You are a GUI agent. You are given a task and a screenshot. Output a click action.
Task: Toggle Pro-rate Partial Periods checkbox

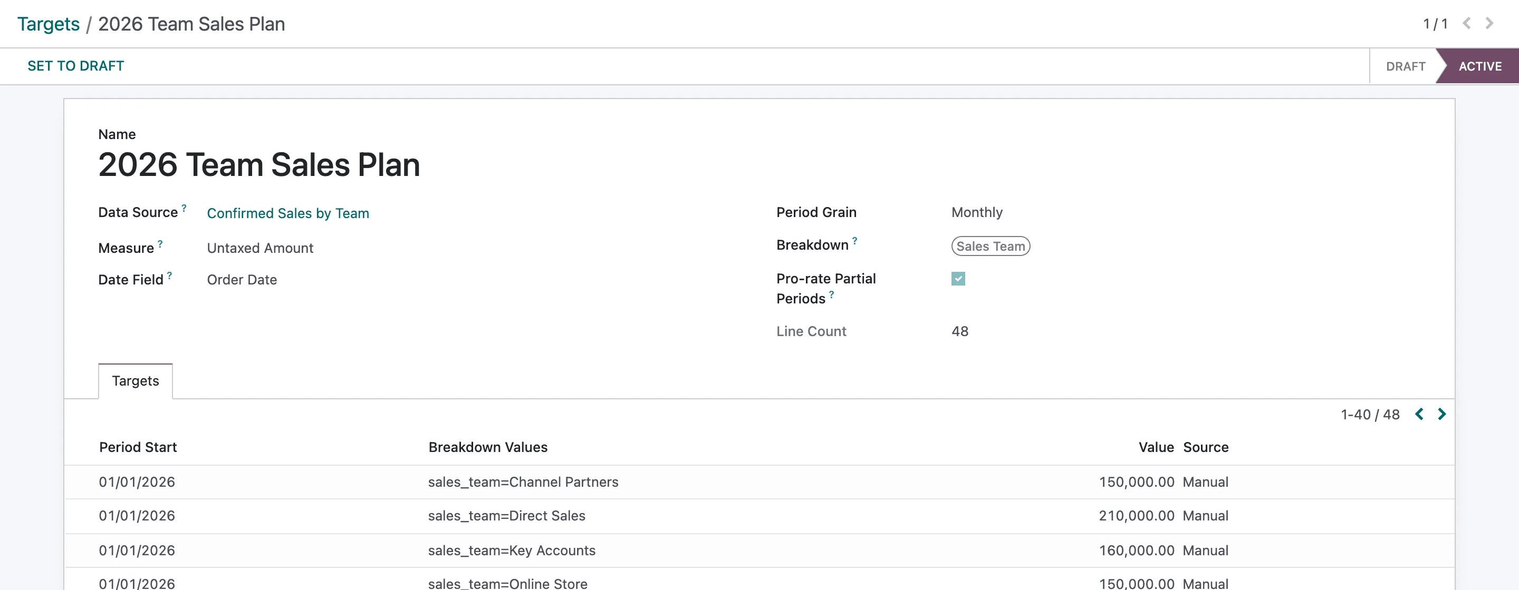pyautogui.click(x=958, y=279)
